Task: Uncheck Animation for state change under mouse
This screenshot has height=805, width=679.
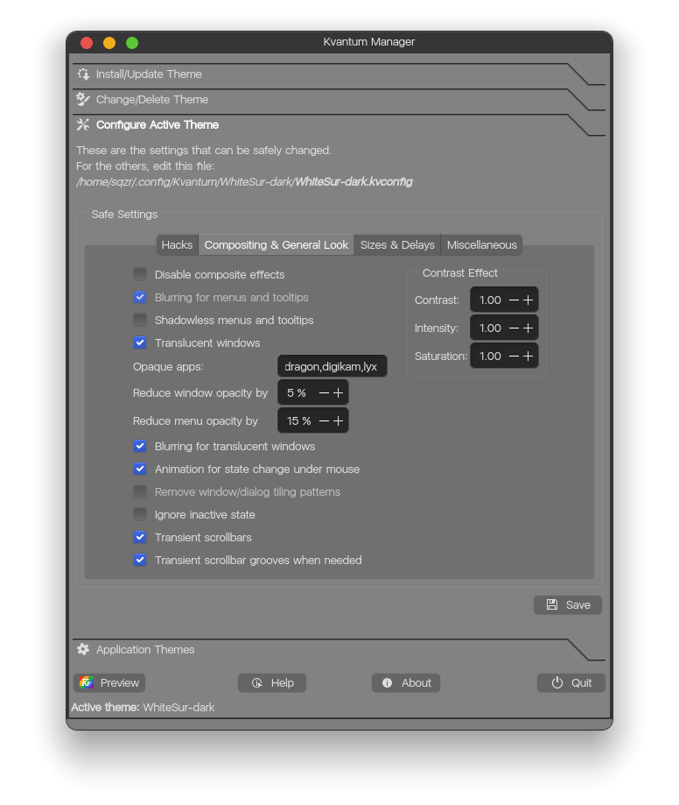Action: coord(140,469)
